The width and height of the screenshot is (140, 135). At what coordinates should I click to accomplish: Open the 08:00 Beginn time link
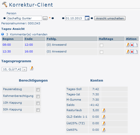point(7,45)
